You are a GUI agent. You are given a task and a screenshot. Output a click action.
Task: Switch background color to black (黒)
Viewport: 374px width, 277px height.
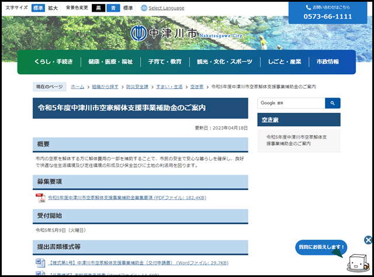pyautogui.click(x=99, y=8)
